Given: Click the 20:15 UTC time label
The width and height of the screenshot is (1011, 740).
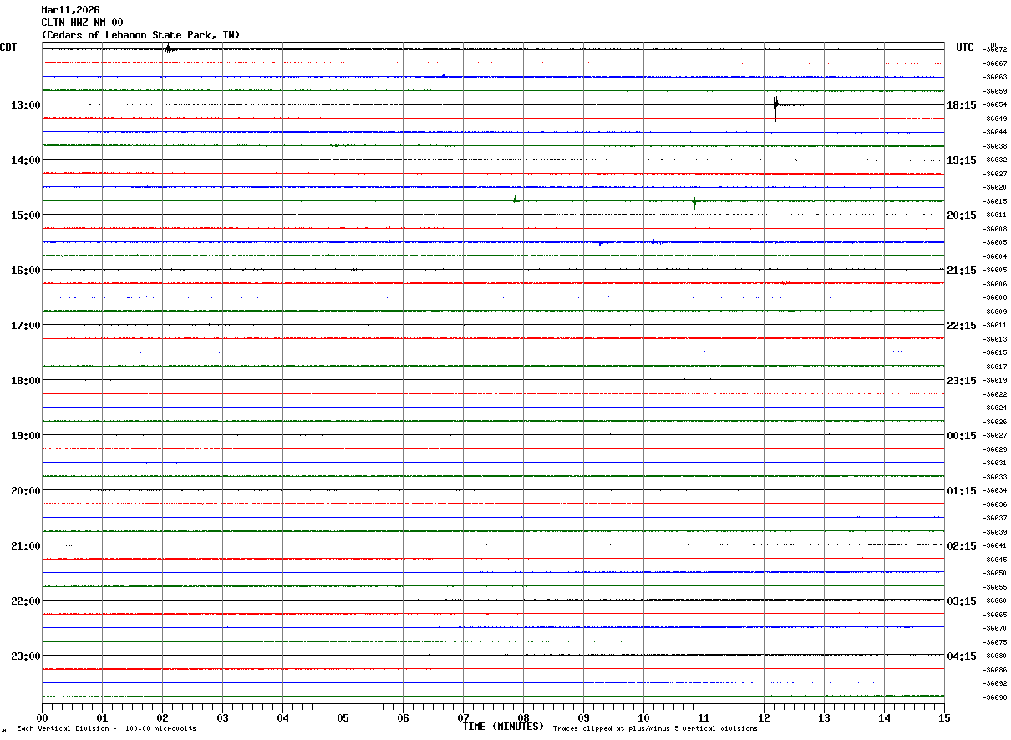Looking at the screenshot, I should tap(962, 215).
